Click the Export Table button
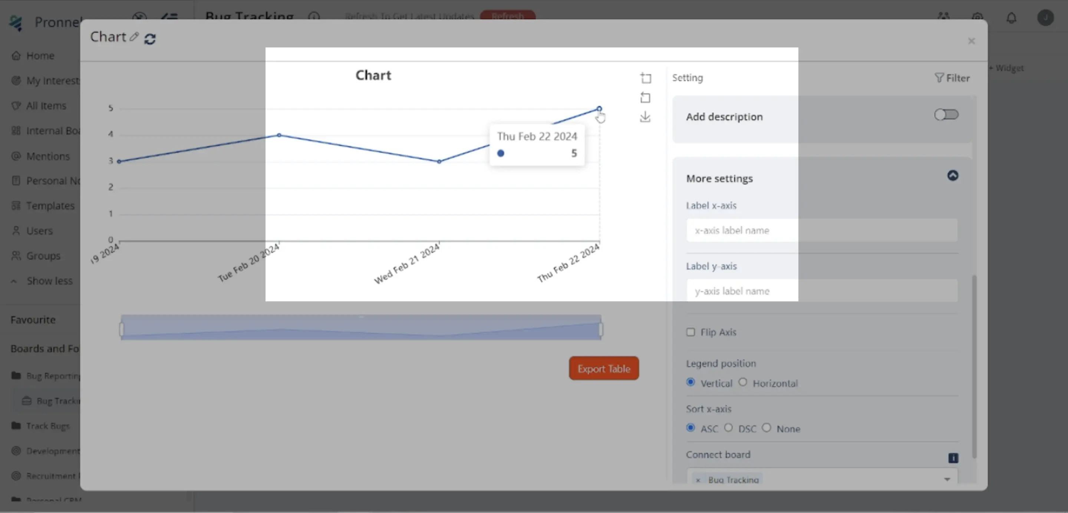Viewport: 1068px width, 513px height. [604, 368]
